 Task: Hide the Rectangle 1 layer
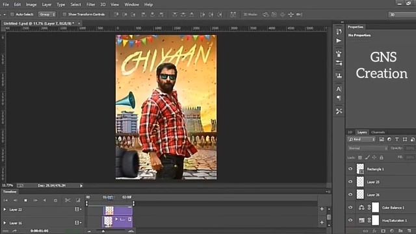(350, 169)
